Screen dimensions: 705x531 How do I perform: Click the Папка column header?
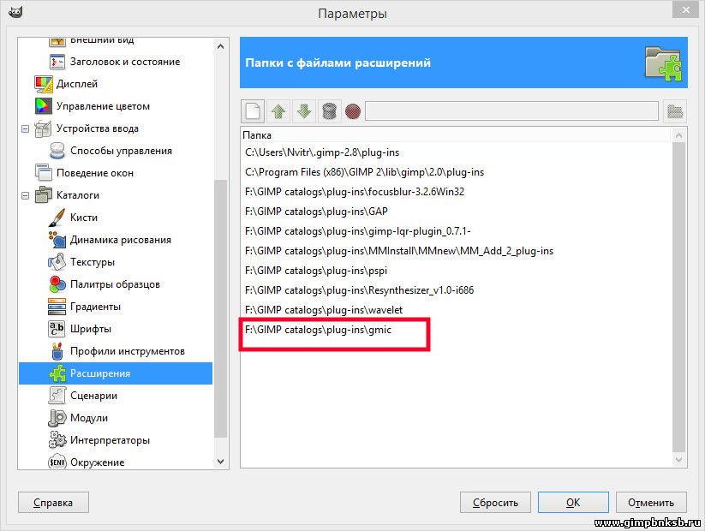pyautogui.click(x=457, y=134)
